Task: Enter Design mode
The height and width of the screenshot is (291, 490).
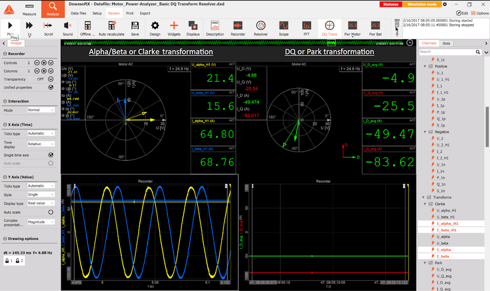Action: pyautogui.click(x=155, y=28)
